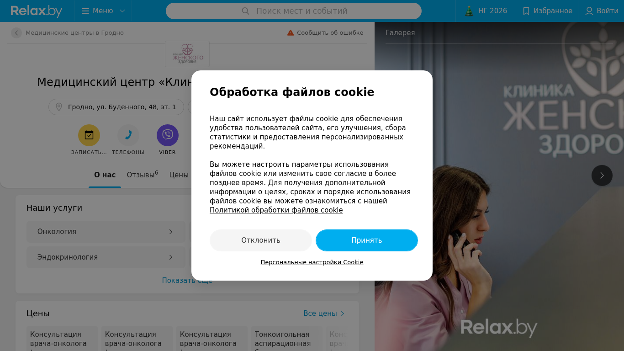The height and width of the screenshot is (351, 624).
Task: Click the blue phone icon for Телефоны
Action: click(128, 135)
